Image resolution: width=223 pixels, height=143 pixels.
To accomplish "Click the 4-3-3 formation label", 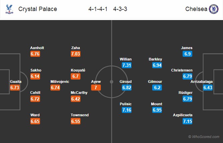I will pos(119,9).
